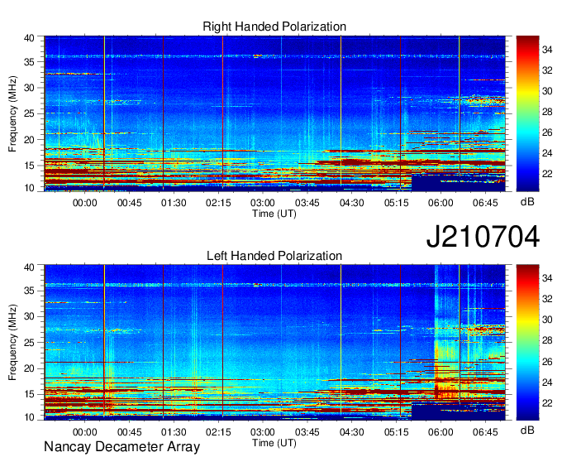Click the Frequency (MHz) axis label of Left Handed plot
The image size is (562, 457).
coord(12,343)
